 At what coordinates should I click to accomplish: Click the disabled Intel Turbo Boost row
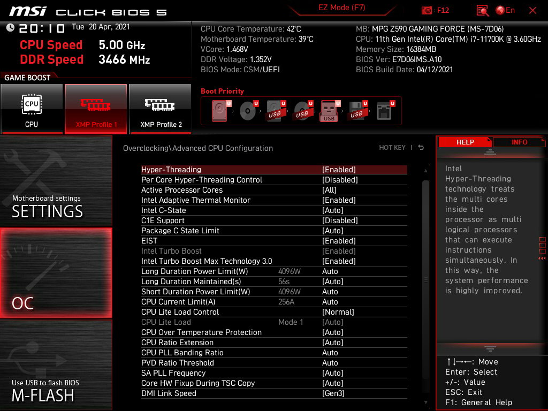click(x=274, y=251)
